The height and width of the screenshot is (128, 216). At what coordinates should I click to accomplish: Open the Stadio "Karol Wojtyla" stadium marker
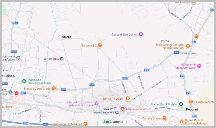point(181,104)
